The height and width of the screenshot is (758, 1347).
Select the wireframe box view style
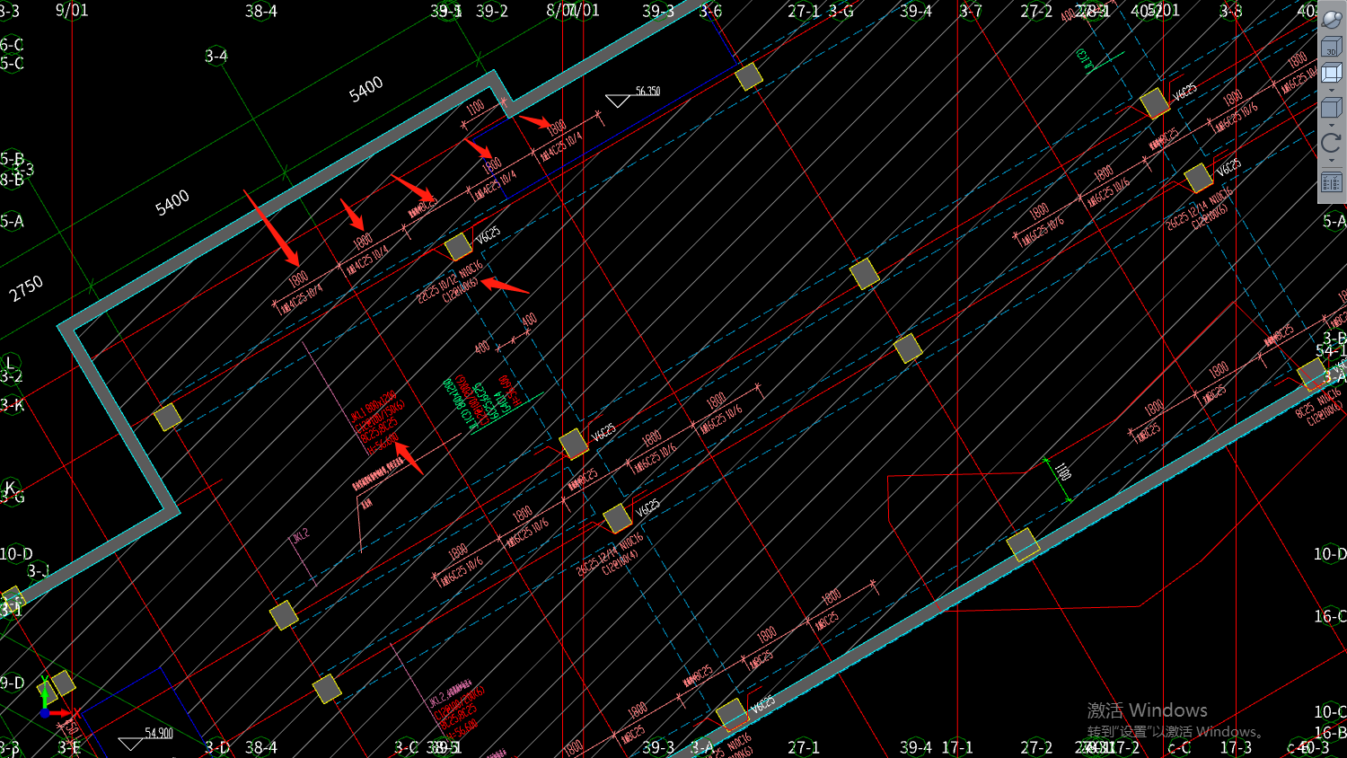point(1332,73)
